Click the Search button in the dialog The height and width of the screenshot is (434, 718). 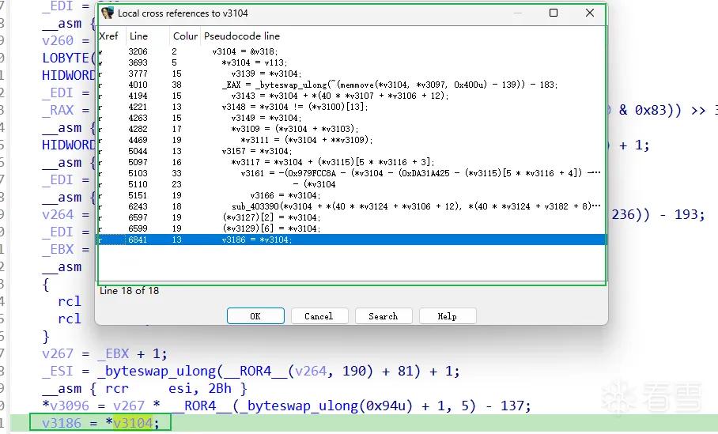(x=384, y=316)
